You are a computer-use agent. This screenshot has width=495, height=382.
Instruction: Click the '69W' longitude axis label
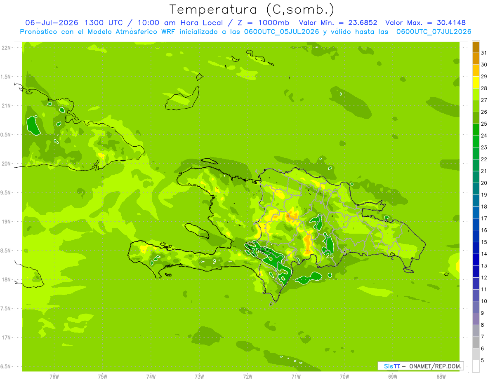(393, 376)
